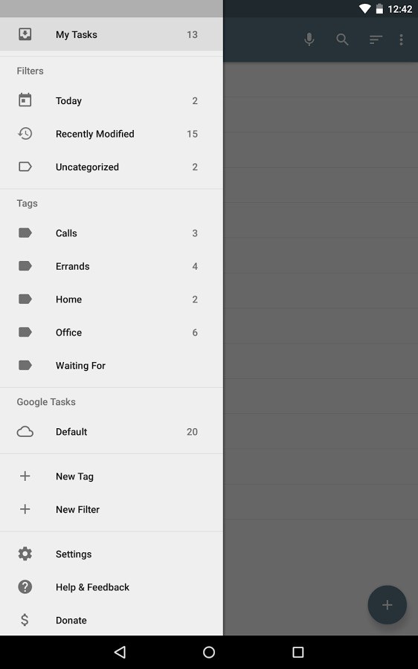Open the Office tag list
Image resolution: width=418 pixels, height=669 pixels.
tap(112, 332)
